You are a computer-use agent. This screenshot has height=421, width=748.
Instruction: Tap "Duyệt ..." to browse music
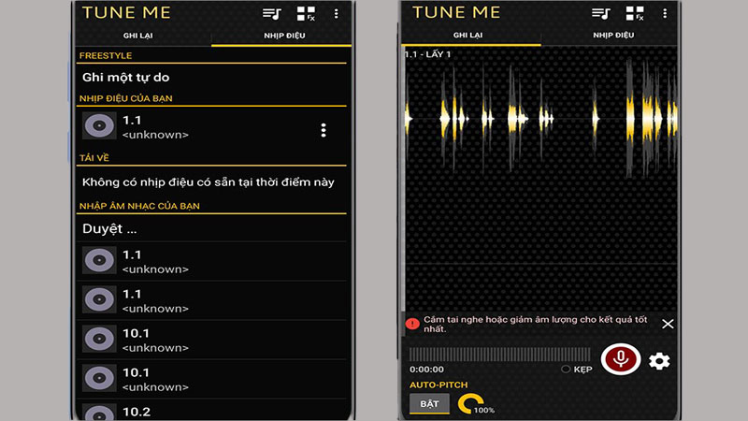[x=109, y=228]
